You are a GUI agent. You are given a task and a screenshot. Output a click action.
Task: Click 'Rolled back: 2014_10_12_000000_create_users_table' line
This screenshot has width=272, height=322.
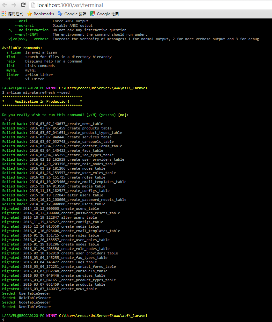click(54, 204)
